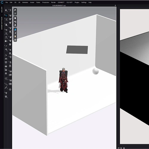Open the MODULAR LIBRARY side panel
Screen dimensions: 149x149
(x=2, y=23)
